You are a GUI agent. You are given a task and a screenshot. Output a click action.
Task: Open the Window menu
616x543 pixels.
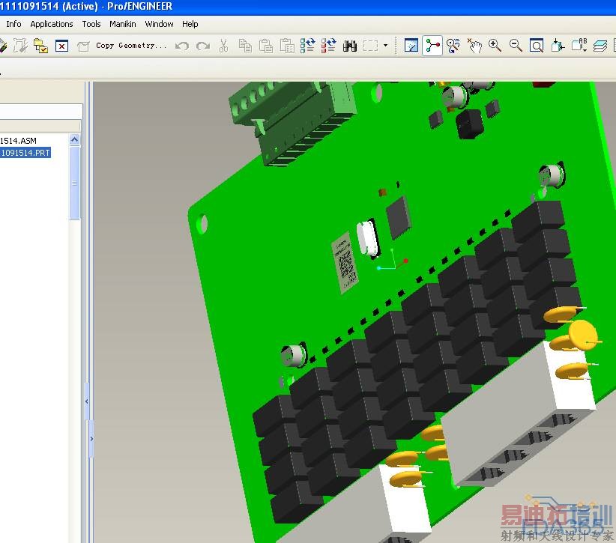[159, 25]
